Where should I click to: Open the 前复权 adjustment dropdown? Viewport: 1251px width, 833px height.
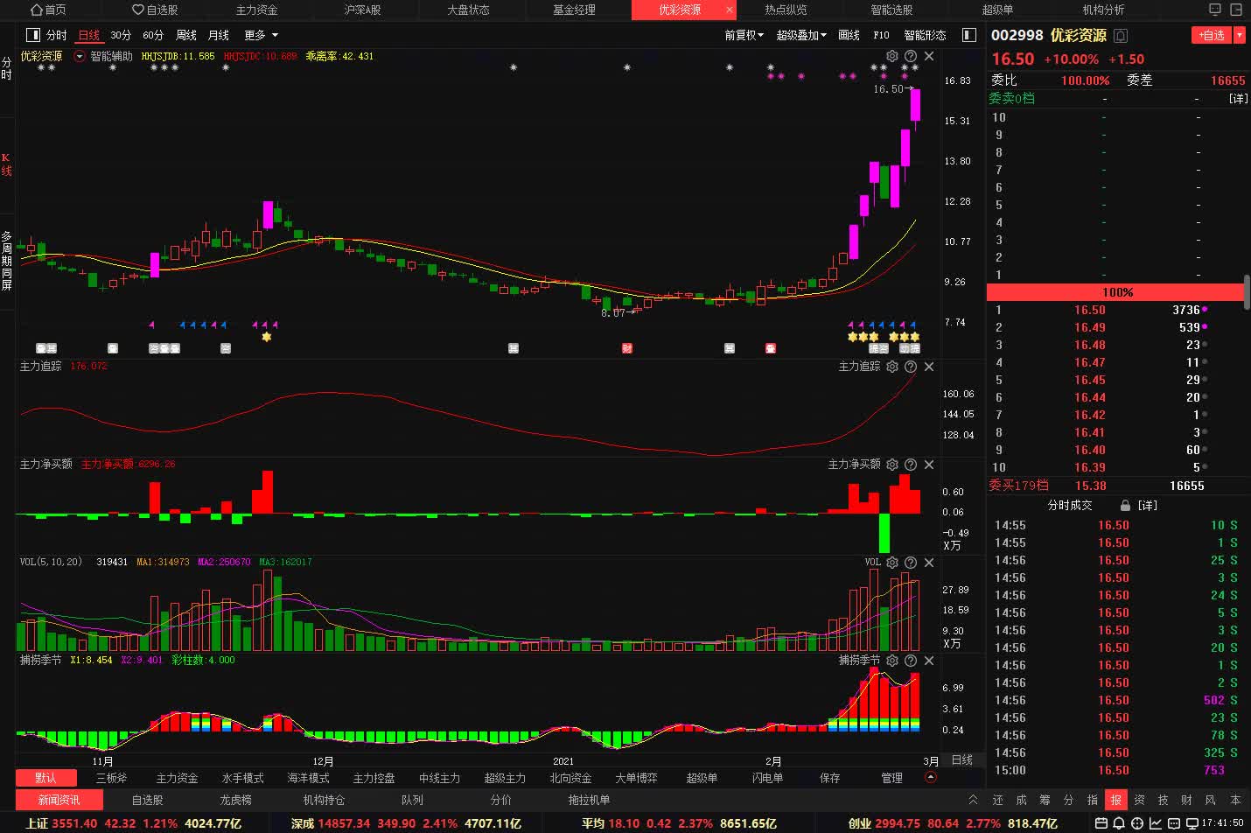coord(744,35)
